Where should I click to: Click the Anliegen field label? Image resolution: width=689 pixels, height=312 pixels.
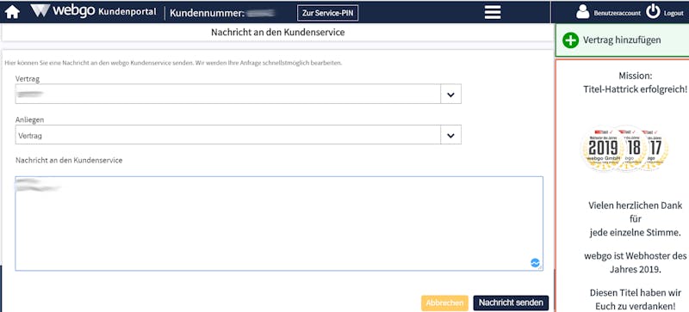pos(30,119)
